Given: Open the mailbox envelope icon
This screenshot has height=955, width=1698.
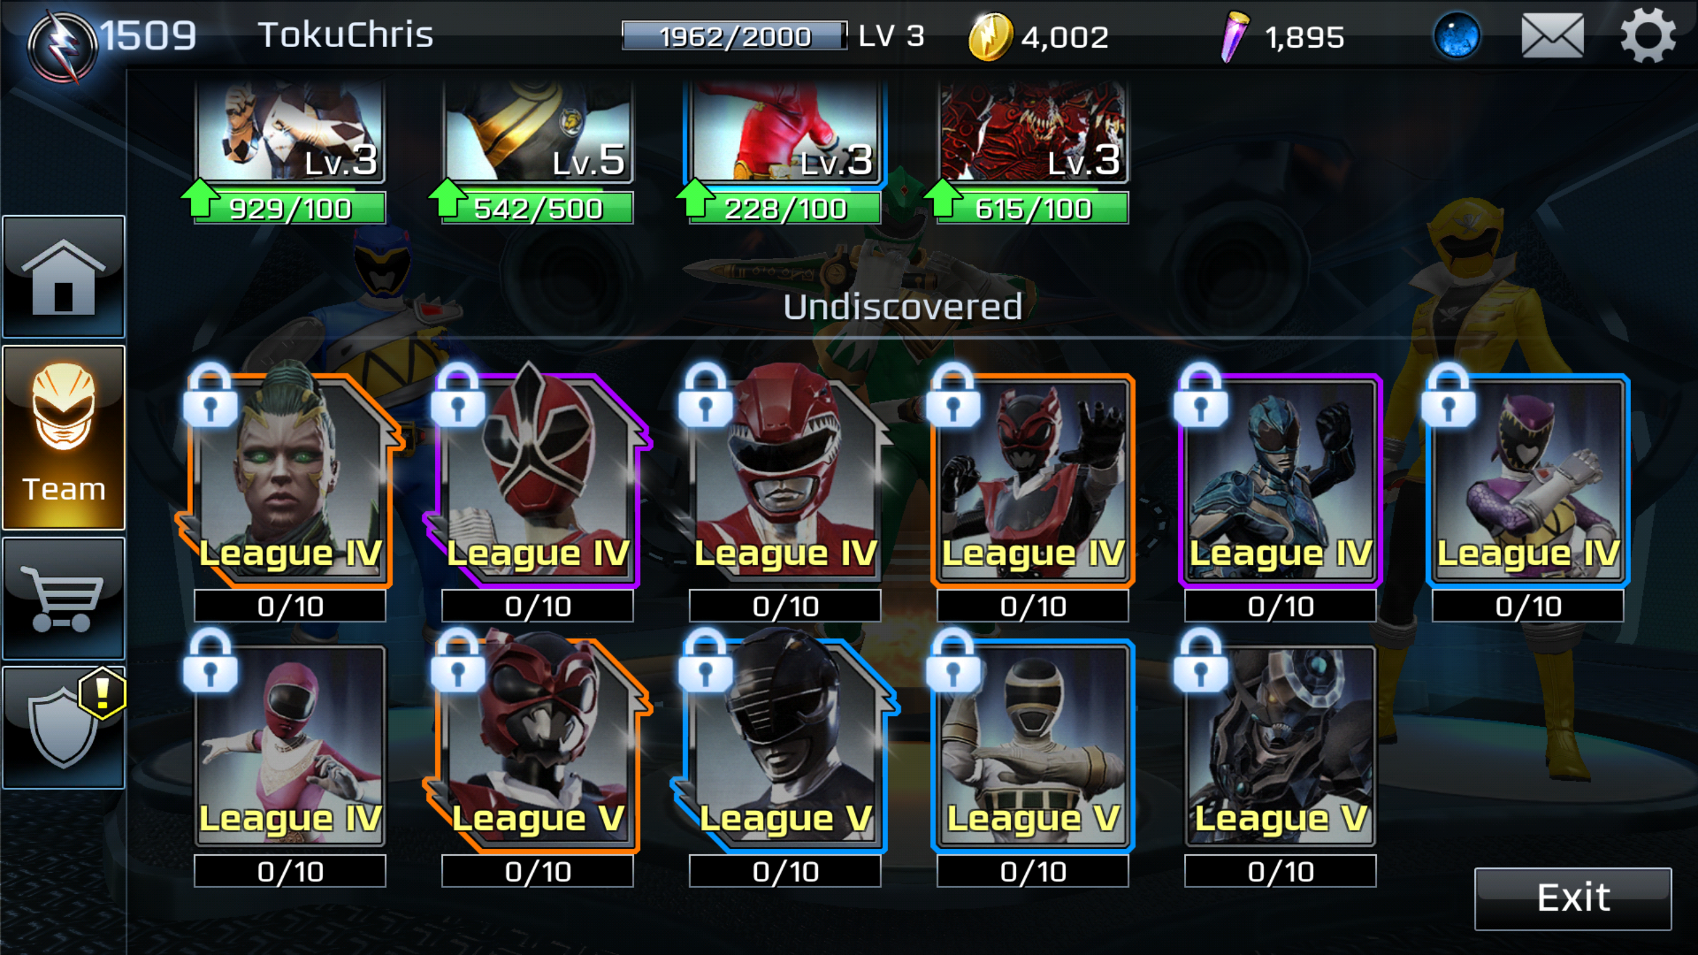Looking at the screenshot, I should (1552, 36).
